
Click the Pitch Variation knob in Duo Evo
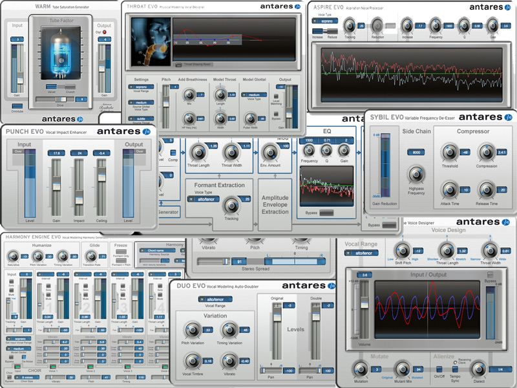192,330
